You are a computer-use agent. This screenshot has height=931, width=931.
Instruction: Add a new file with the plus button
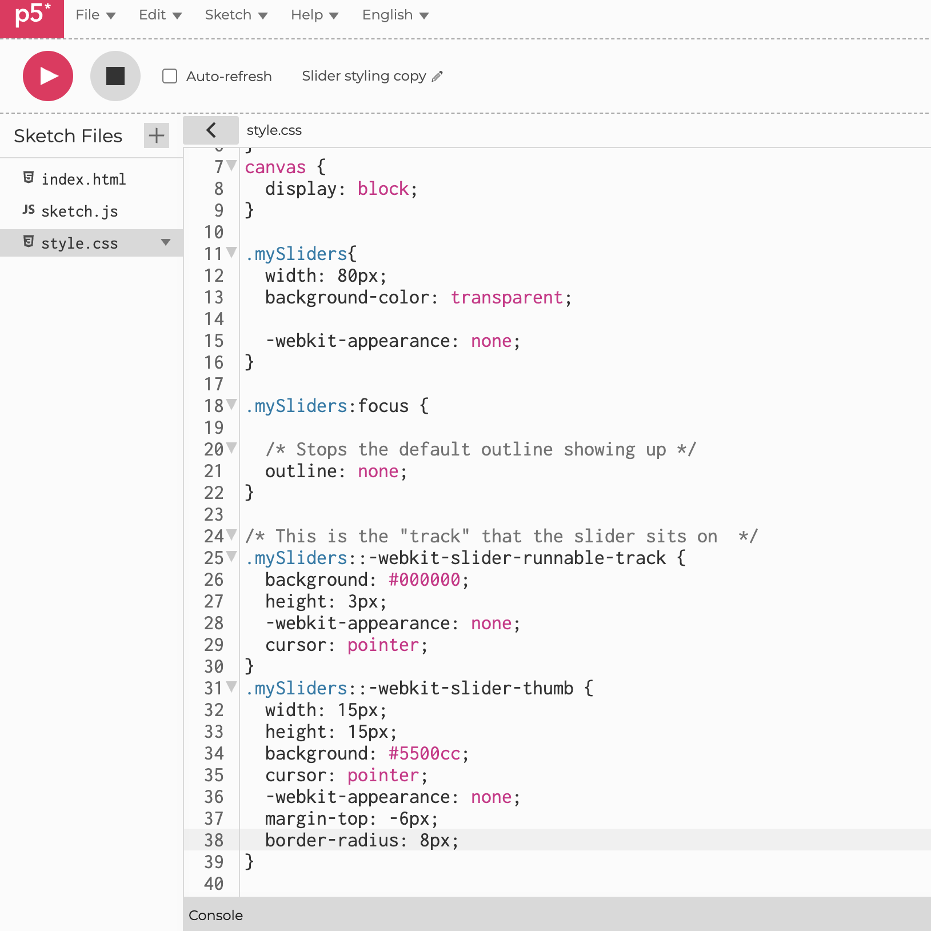pyautogui.click(x=157, y=135)
